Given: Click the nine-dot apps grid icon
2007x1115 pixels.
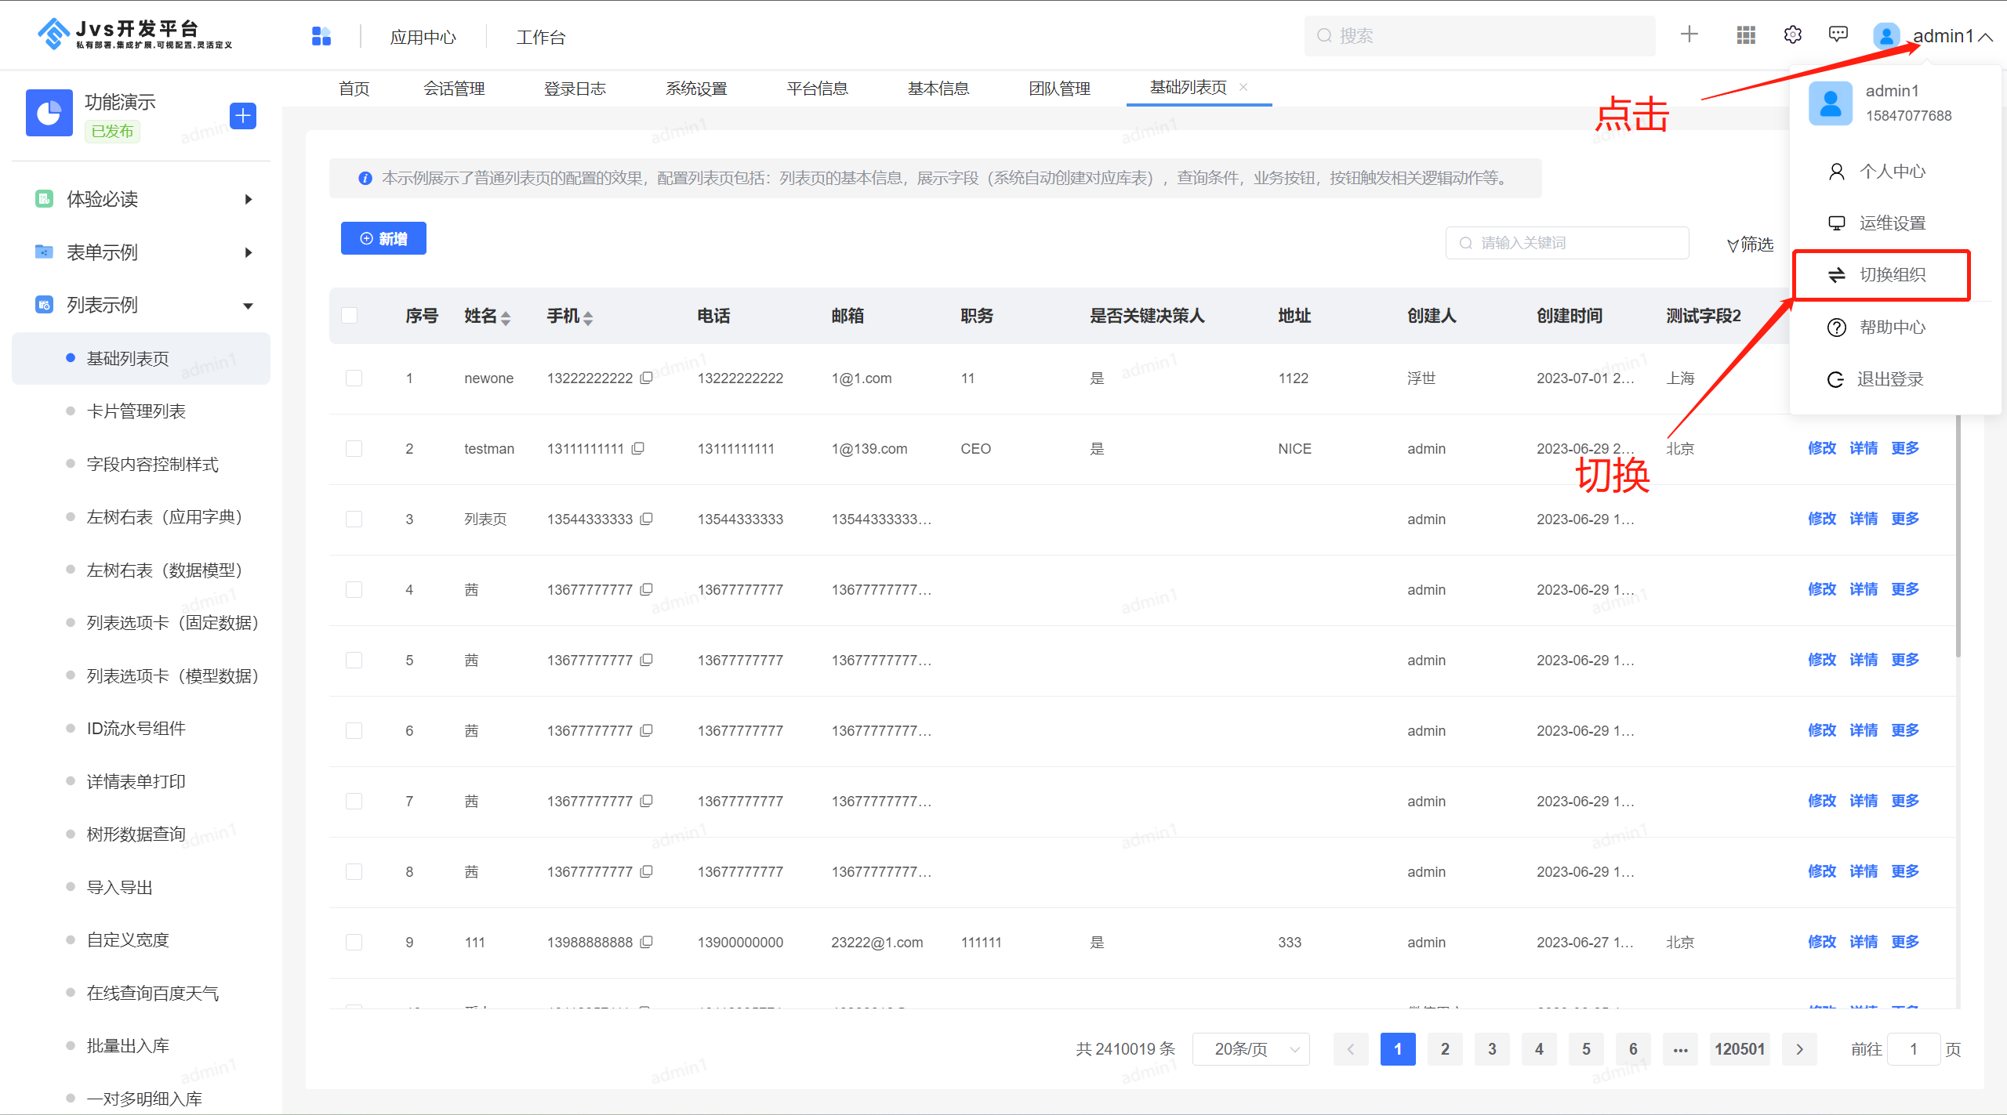Looking at the screenshot, I should (x=1746, y=35).
